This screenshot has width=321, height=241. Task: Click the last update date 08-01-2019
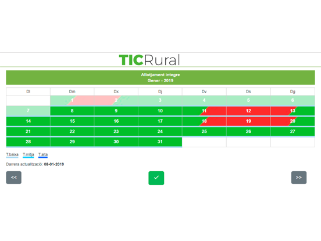tap(54, 164)
